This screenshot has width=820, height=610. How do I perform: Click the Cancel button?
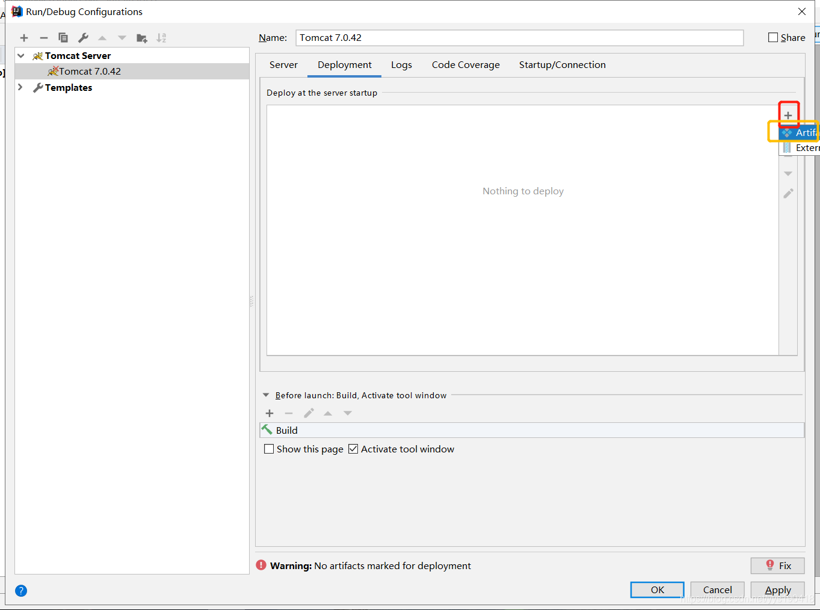point(718,590)
